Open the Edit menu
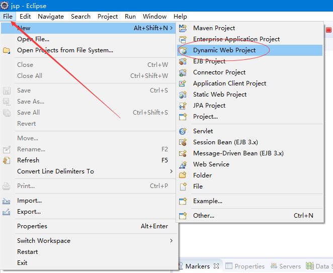Viewport: 333px width, 273px height. tap(25, 17)
